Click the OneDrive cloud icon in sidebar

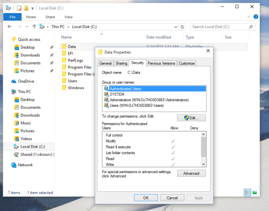tap(14, 81)
